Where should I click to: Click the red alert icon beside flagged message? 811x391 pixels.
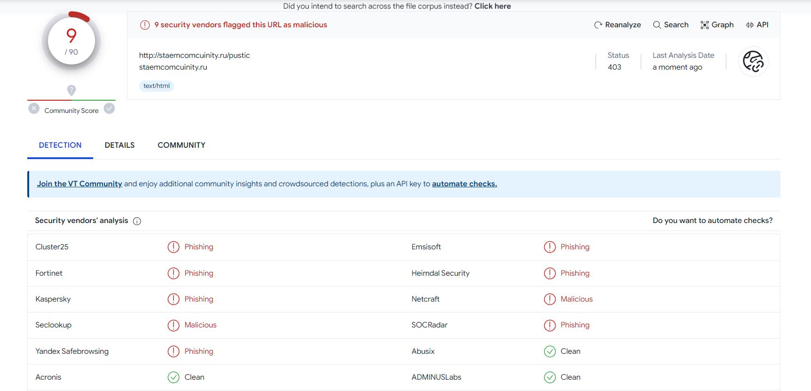145,25
